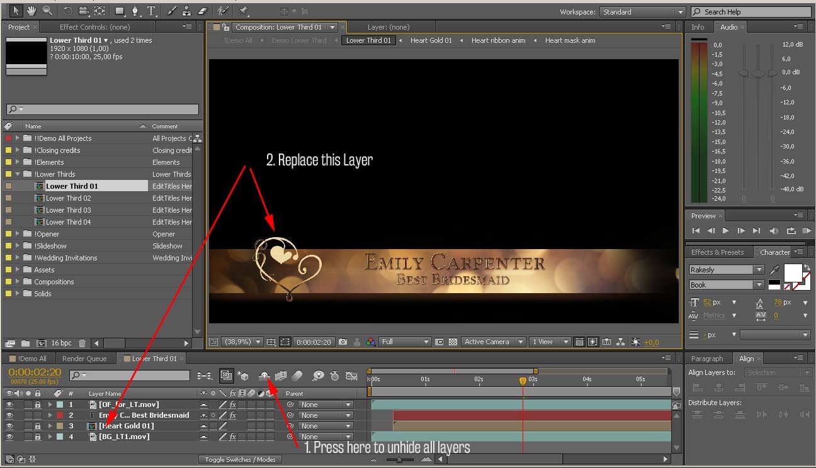Select the Horizontal Type tool
The width and height of the screenshot is (816, 468).
pos(151,11)
